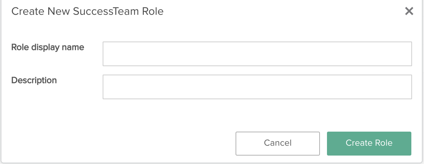Click the Cancel button
The image size is (424, 164).
(278, 143)
